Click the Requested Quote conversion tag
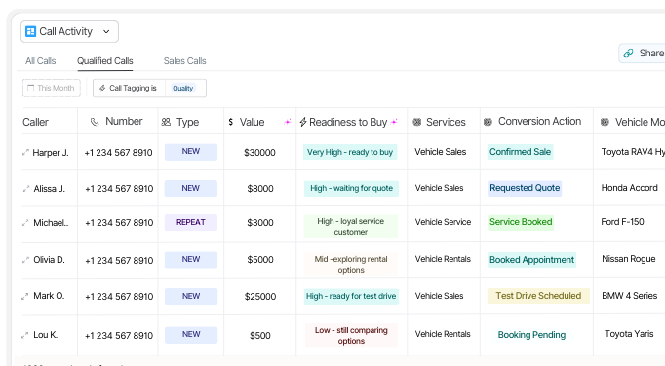The width and height of the screenshot is (665, 366). 525,188
